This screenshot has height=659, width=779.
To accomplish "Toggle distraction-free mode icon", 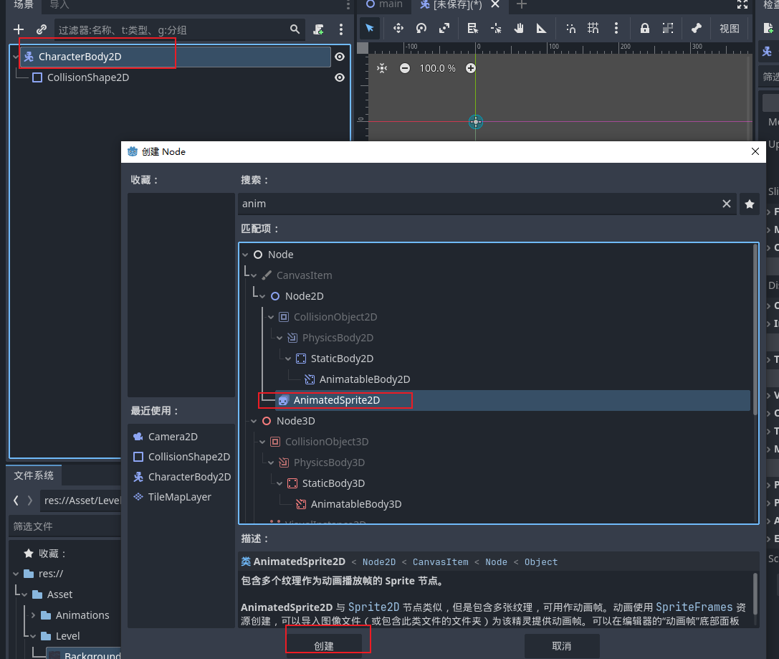I will point(742,4).
